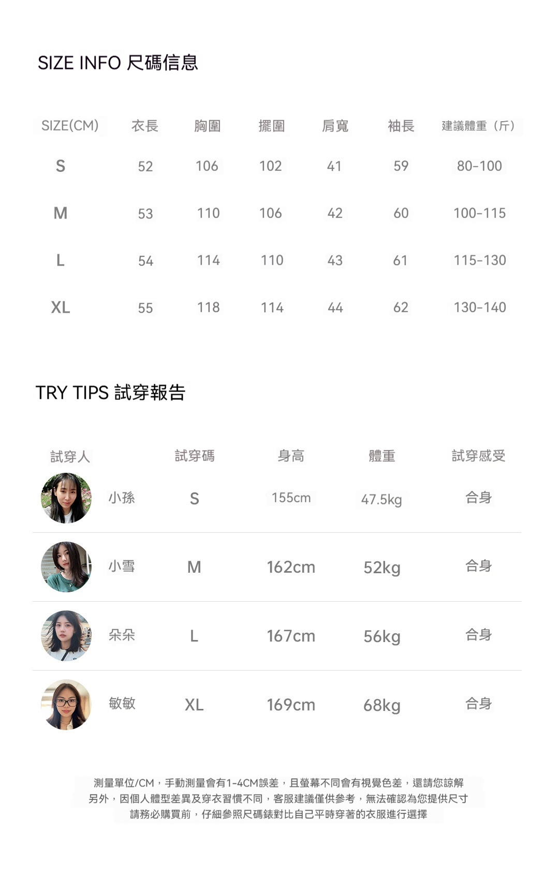Image resolution: width=559 pixels, height=887 pixels.
Task: Click the M size row label in size table
Action: [x=61, y=213]
